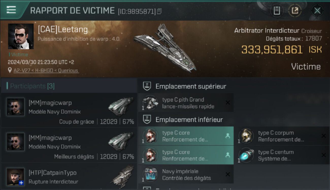Click the X mark on type C pith Grand row
The width and height of the screenshot is (330, 190).
coord(228,103)
